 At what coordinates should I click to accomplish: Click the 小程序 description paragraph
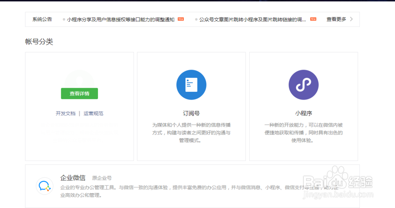click(303, 132)
